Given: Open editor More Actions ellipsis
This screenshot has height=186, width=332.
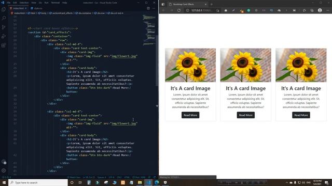Looking at the screenshot, I should point(154,8).
